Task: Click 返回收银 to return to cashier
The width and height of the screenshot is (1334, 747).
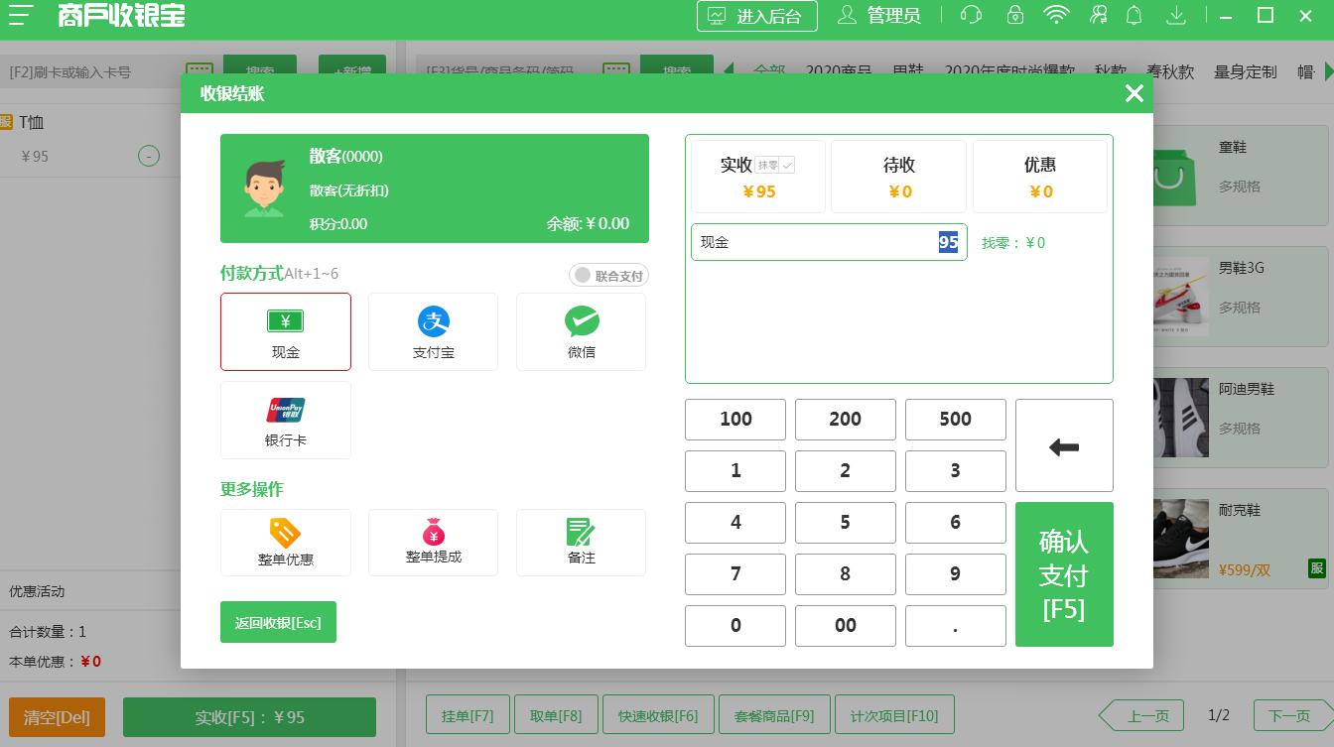Action: (278, 622)
